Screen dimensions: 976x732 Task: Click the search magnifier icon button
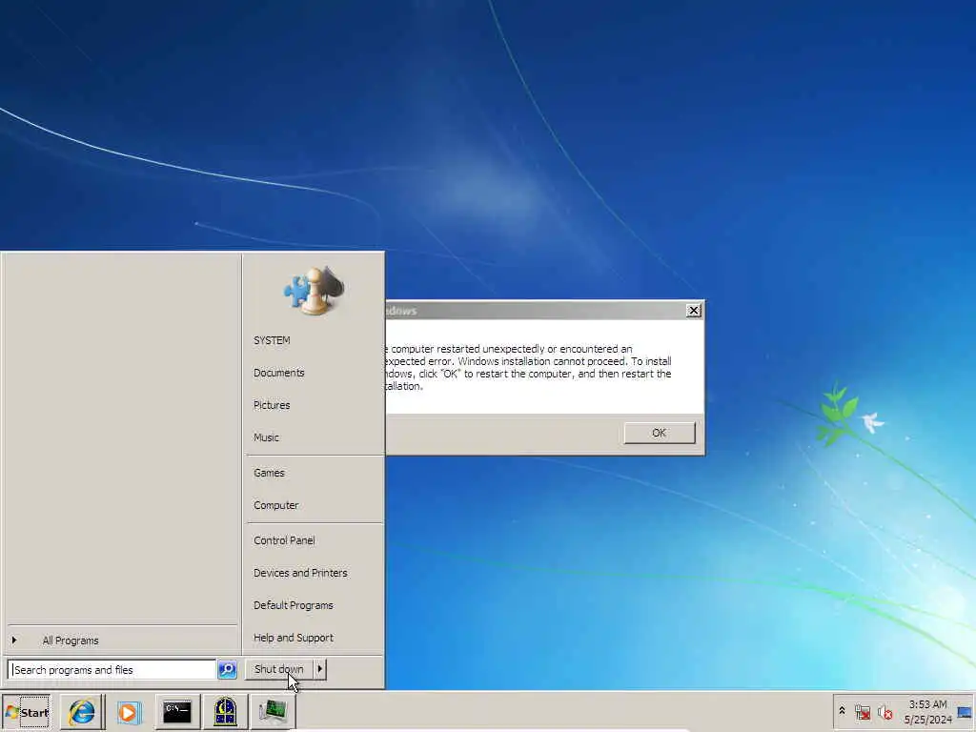point(227,670)
